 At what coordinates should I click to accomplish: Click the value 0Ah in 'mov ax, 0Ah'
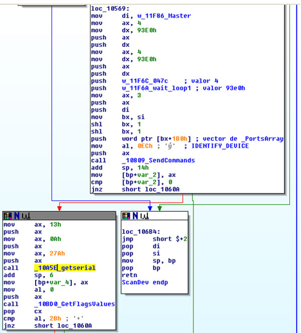click(x=55, y=239)
